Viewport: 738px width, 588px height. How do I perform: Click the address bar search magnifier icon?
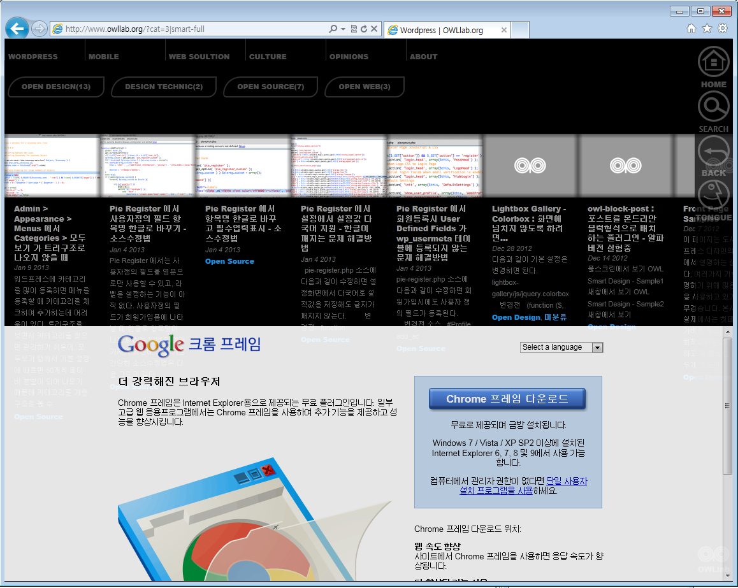[333, 29]
